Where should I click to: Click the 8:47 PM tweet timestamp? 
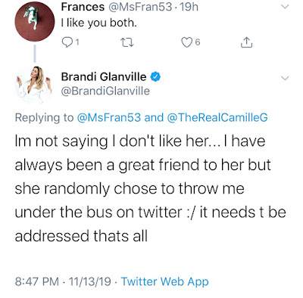pyautogui.click(x=37, y=281)
